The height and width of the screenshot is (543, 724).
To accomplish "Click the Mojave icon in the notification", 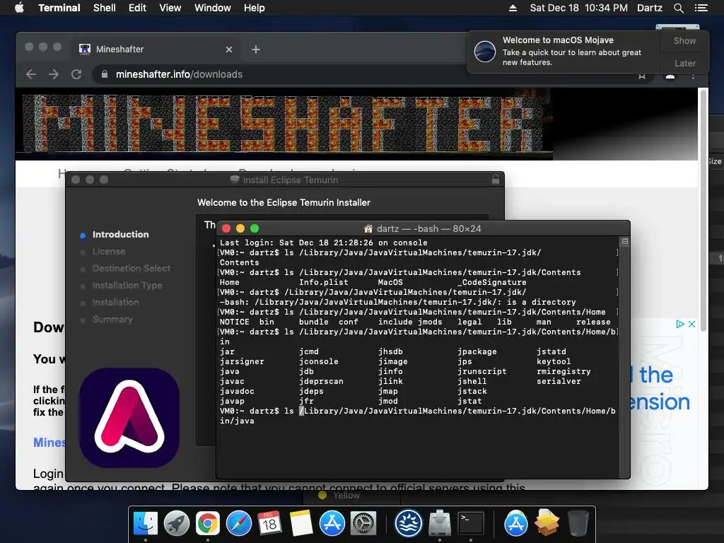I will click(x=485, y=51).
